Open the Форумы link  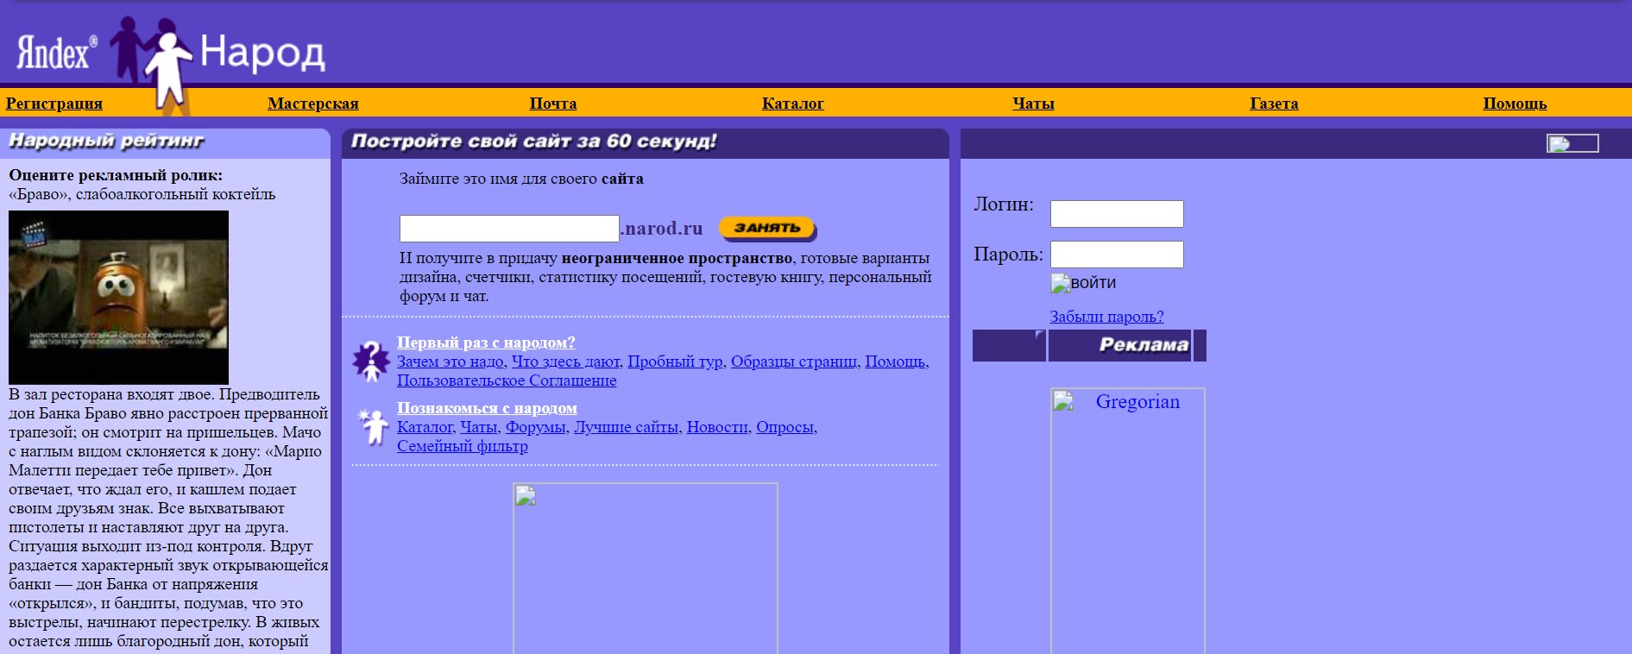pos(535,427)
